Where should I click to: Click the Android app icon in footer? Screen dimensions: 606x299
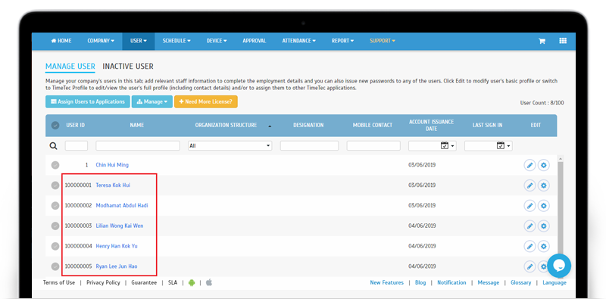click(x=192, y=283)
